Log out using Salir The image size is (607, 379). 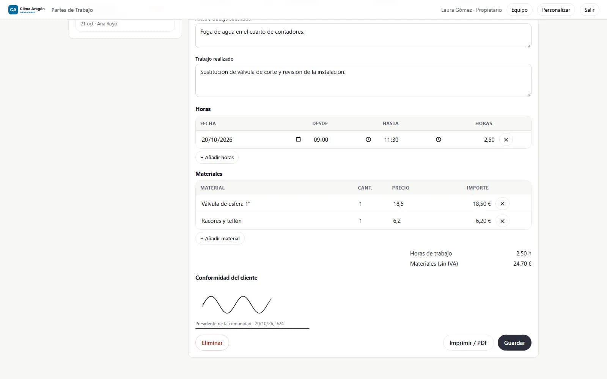(589, 10)
